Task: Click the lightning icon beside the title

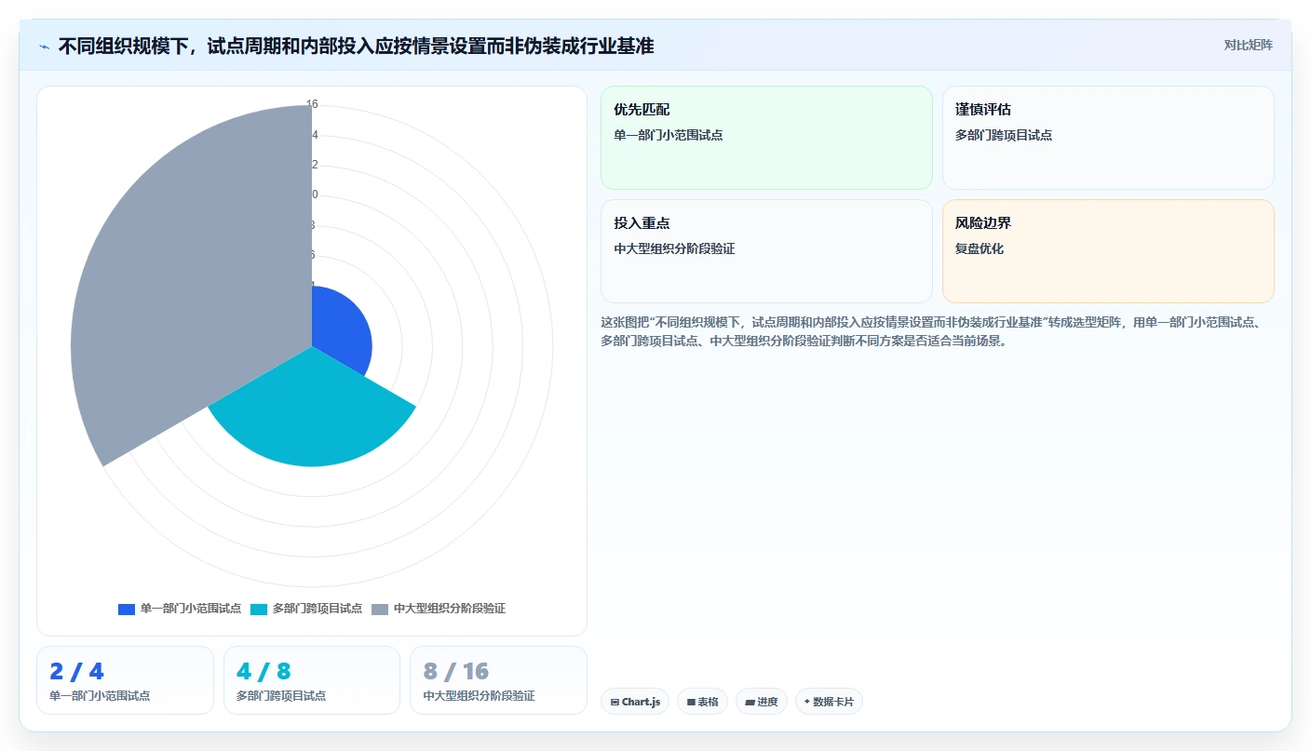Action: coord(45,47)
